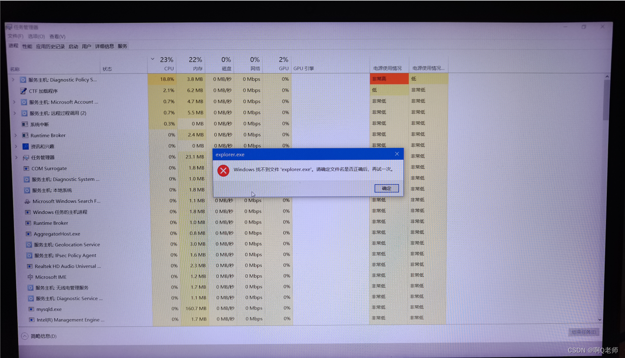Click 确定 in the explorer.exe dialog
Screen dimensions: 625x358
[x=387, y=189]
